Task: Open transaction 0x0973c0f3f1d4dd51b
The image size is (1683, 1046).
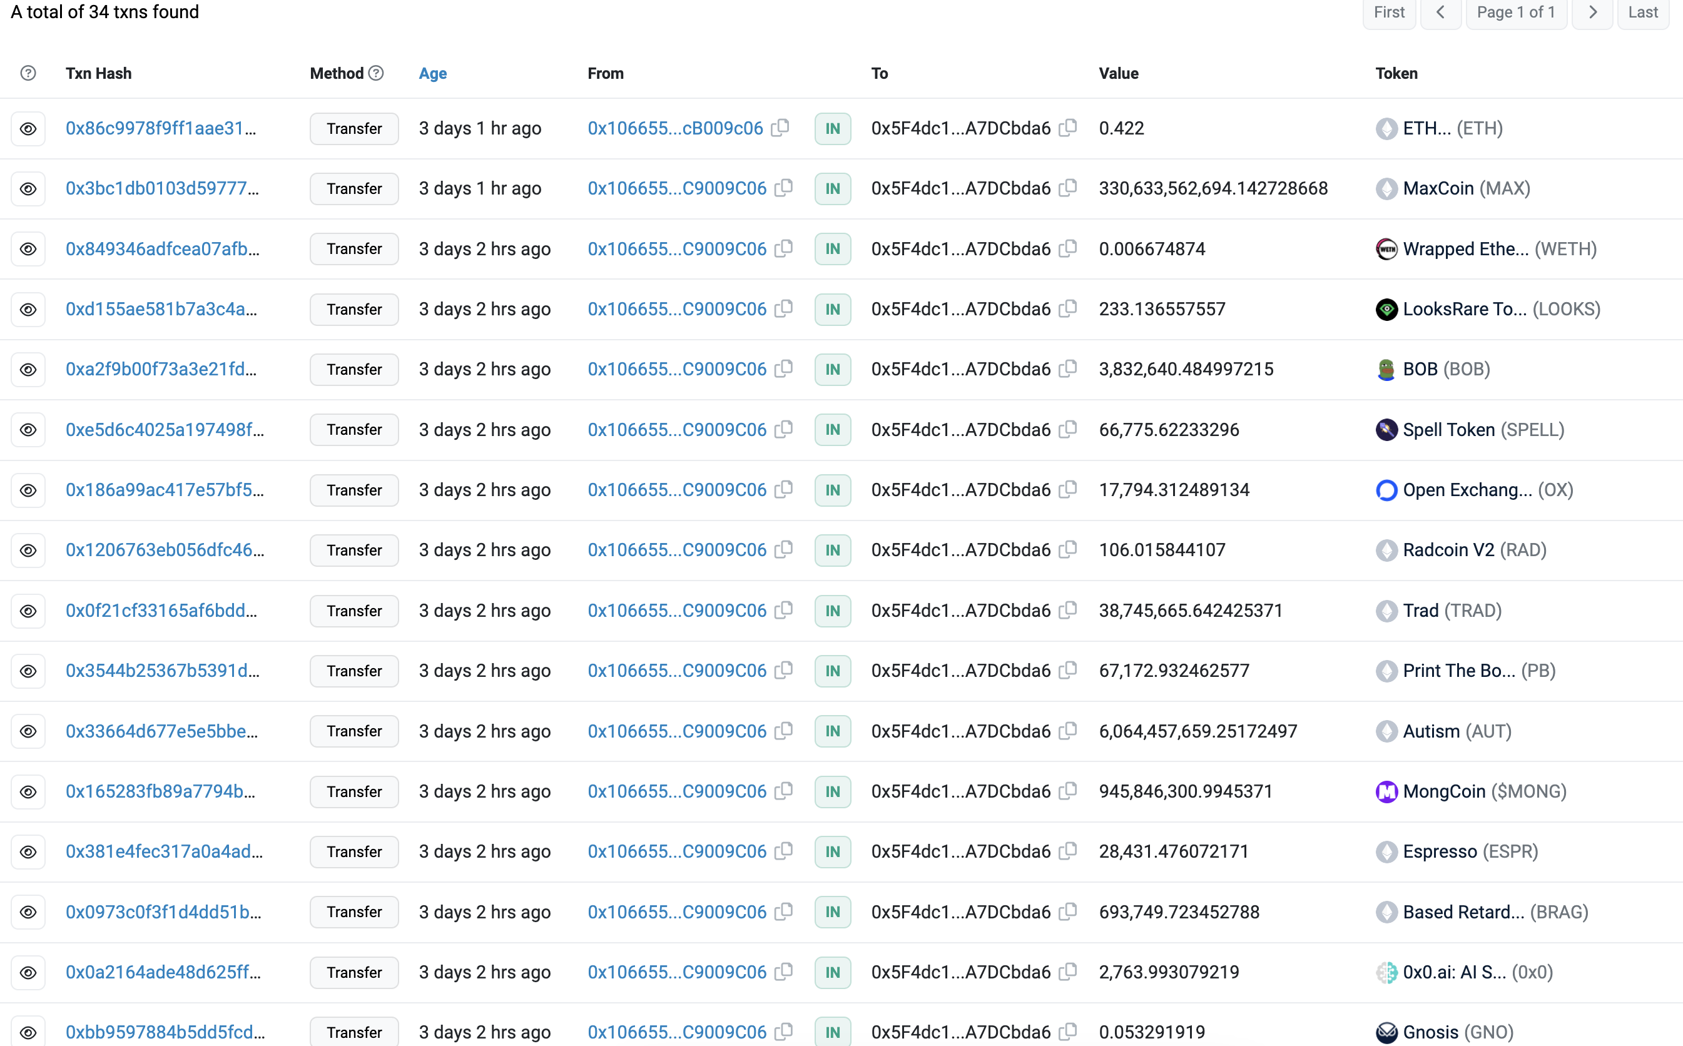Action: [x=164, y=911]
